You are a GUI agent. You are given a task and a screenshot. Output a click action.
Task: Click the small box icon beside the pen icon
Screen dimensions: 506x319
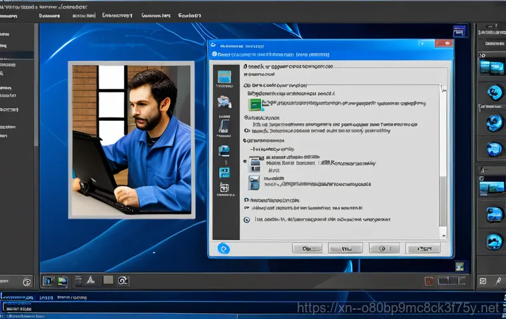[x=483, y=281]
